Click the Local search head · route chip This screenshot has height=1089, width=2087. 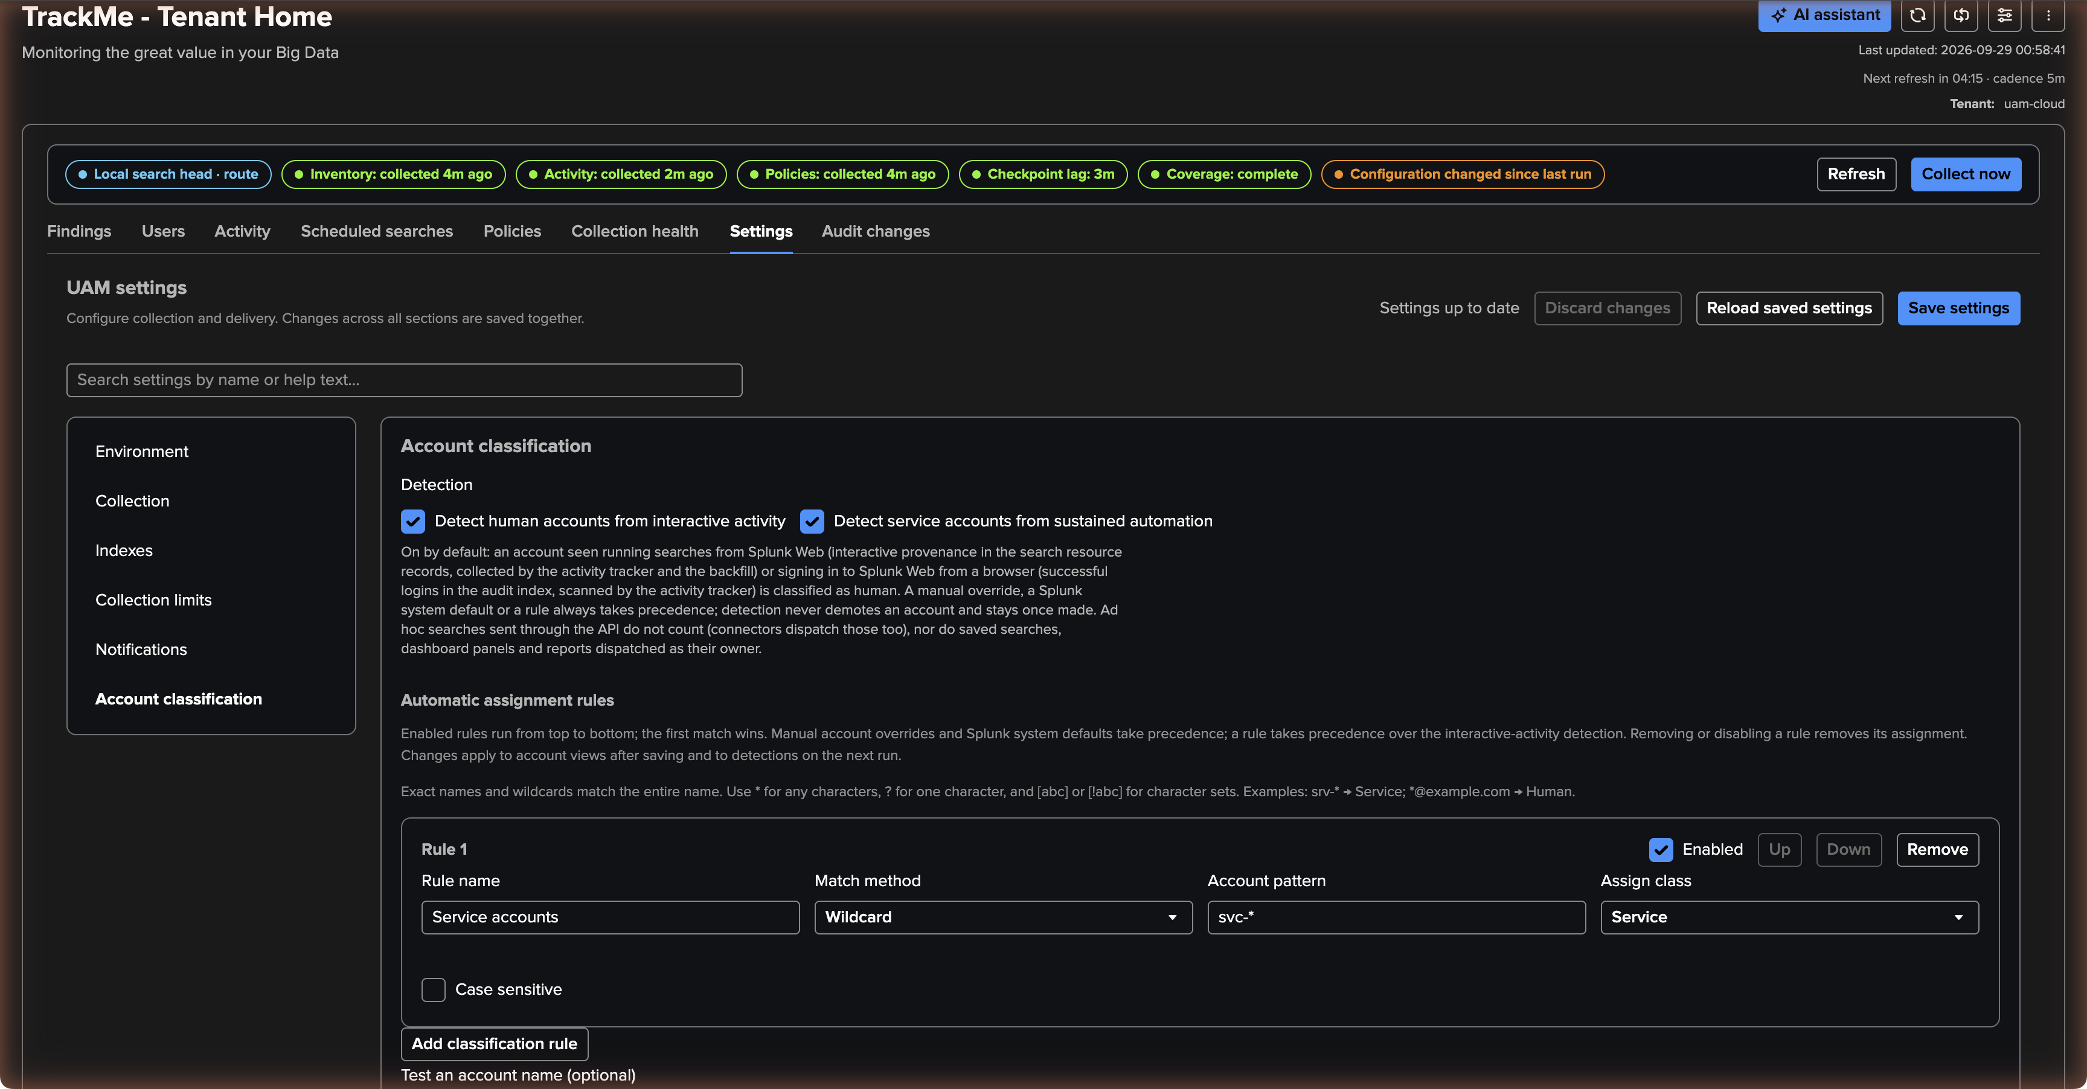pyautogui.click(x=168, y=174)
